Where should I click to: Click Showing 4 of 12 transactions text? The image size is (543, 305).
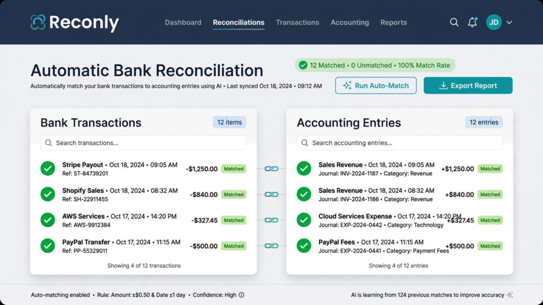coord(144,266)
